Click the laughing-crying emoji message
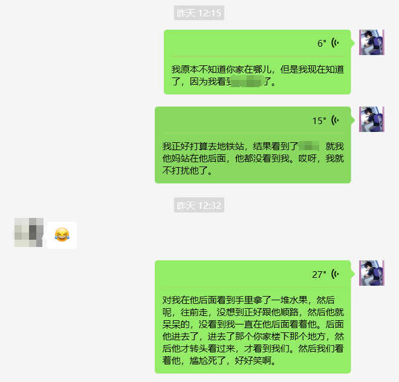The image size is (399, 382). click(x=62, y=235)
